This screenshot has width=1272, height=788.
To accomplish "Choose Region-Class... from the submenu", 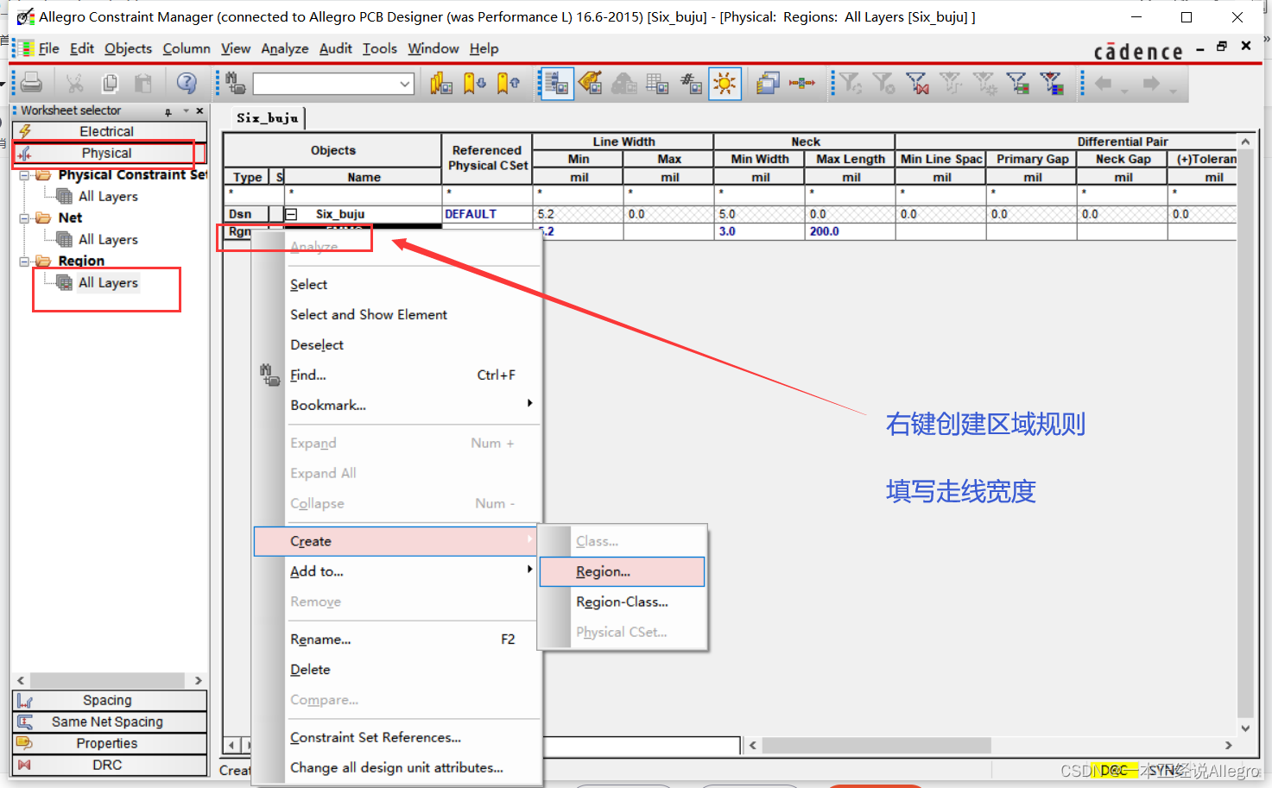I will tap(622, 602).
